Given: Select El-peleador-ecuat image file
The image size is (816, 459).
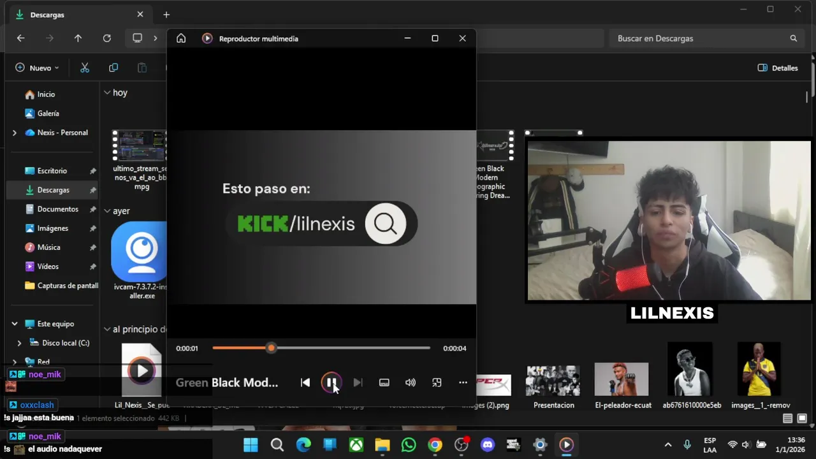Looking at the screenshot, I should 622,384.
